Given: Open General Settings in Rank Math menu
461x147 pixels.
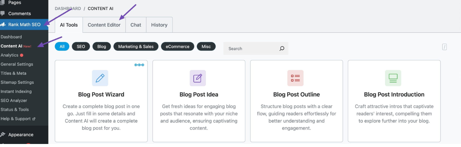Looking at the screenshot, I should 17,64.
